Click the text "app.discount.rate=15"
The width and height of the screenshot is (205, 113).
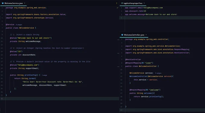click(135, 11)
